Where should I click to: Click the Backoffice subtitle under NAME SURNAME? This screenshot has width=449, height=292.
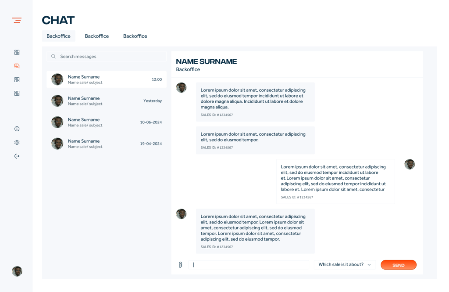pyautogui.click(x=188, y=69)
